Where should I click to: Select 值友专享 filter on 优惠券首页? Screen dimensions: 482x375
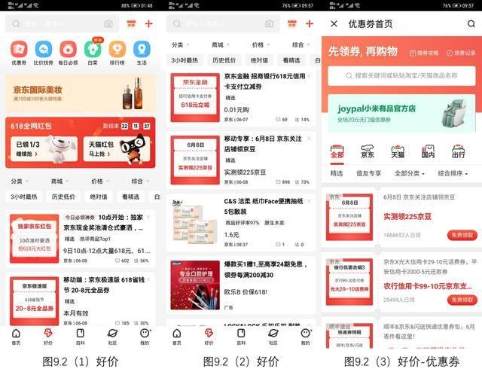tap(368, 173)
